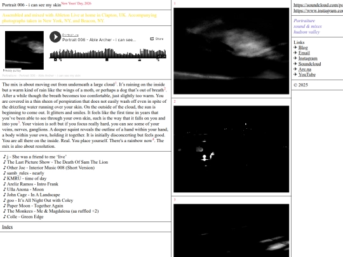Image resolution: width=343 pixels, height=257 pixels.
Task: Open the Instagram link in Links list
Action: (308, 58)
